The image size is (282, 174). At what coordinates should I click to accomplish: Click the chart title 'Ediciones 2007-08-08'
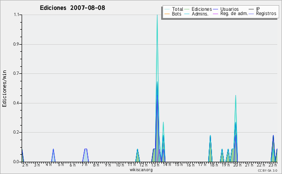[72, 8]
